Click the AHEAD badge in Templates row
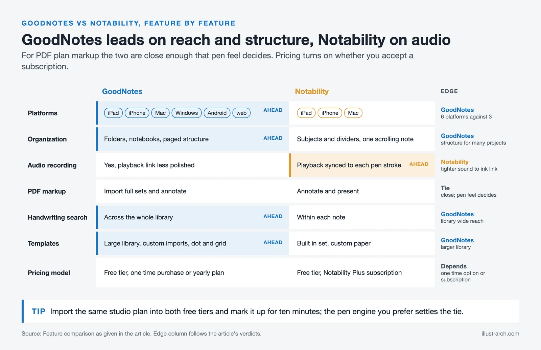This screenshot has height=350, width=541. 273,243
